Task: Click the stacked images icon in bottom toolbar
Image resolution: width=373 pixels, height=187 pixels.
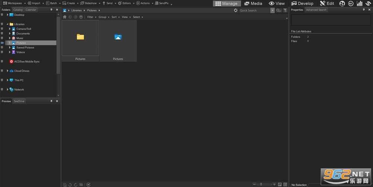Action: tap(81, 185)
